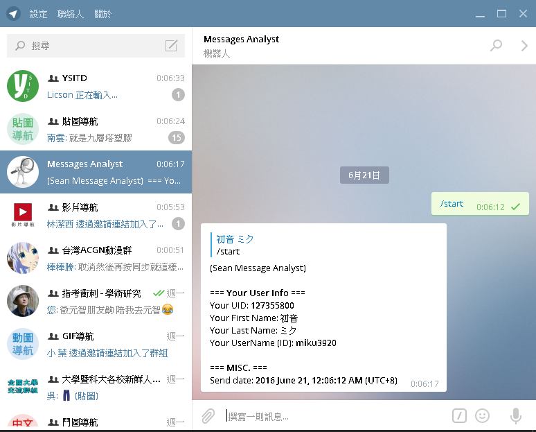Click the /start command in bot reply
The height and width of the screenshot is (432, 536).
click(x=228, y=252)
